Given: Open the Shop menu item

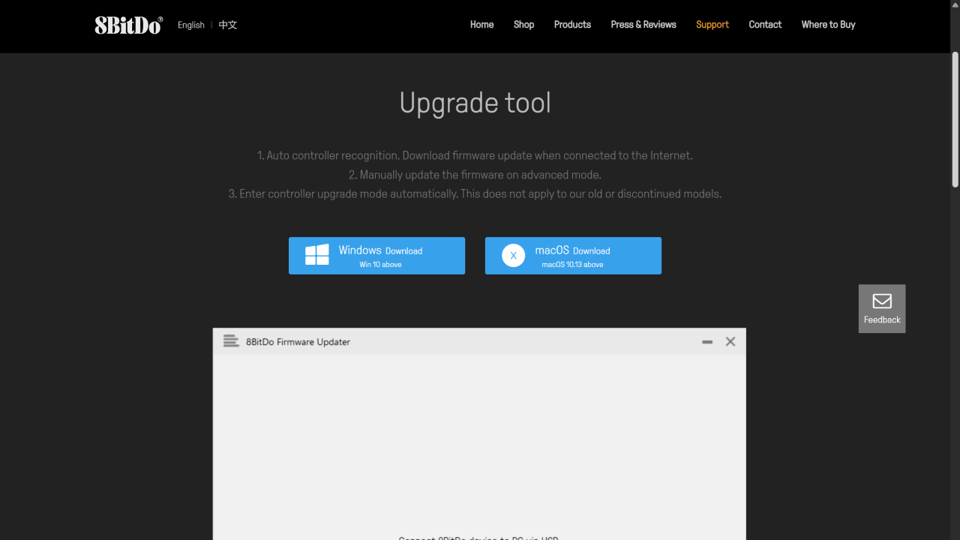Looking at the screenshot, I should (523, 25).
